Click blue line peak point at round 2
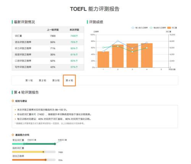Viewport: 191px width, 164px height. [118, 41]
